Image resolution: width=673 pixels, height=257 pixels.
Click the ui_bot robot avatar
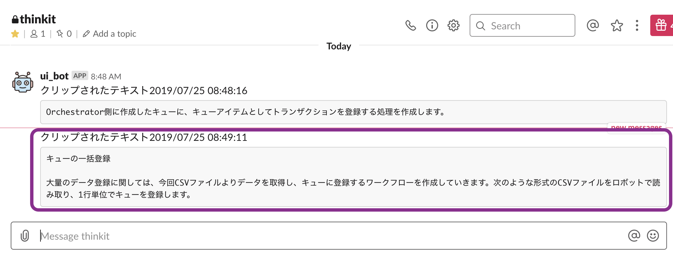[23, 82]
